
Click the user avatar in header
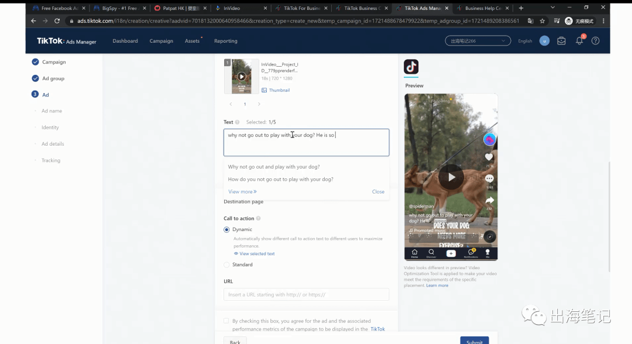click(x=544, y=41)
